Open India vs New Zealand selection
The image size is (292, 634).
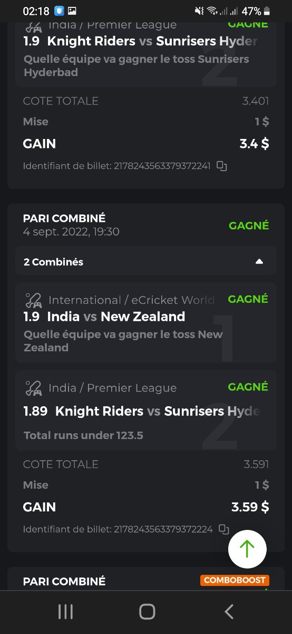(146, 322)
